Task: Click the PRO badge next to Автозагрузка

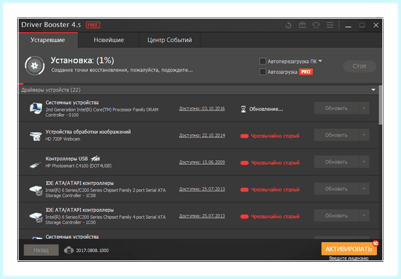Action: [x=305, y=72]
